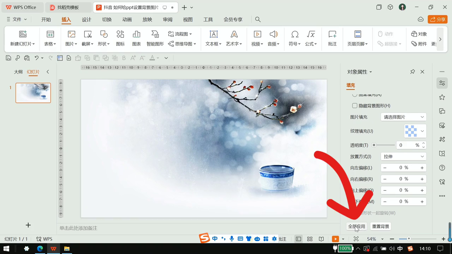Insert a 图表 chart
This screenshot has width=452, height=254.
[136, 38]
